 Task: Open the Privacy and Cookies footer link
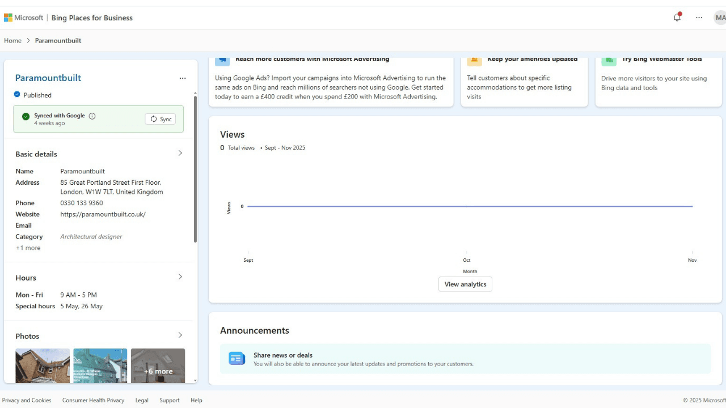[27, 400]
